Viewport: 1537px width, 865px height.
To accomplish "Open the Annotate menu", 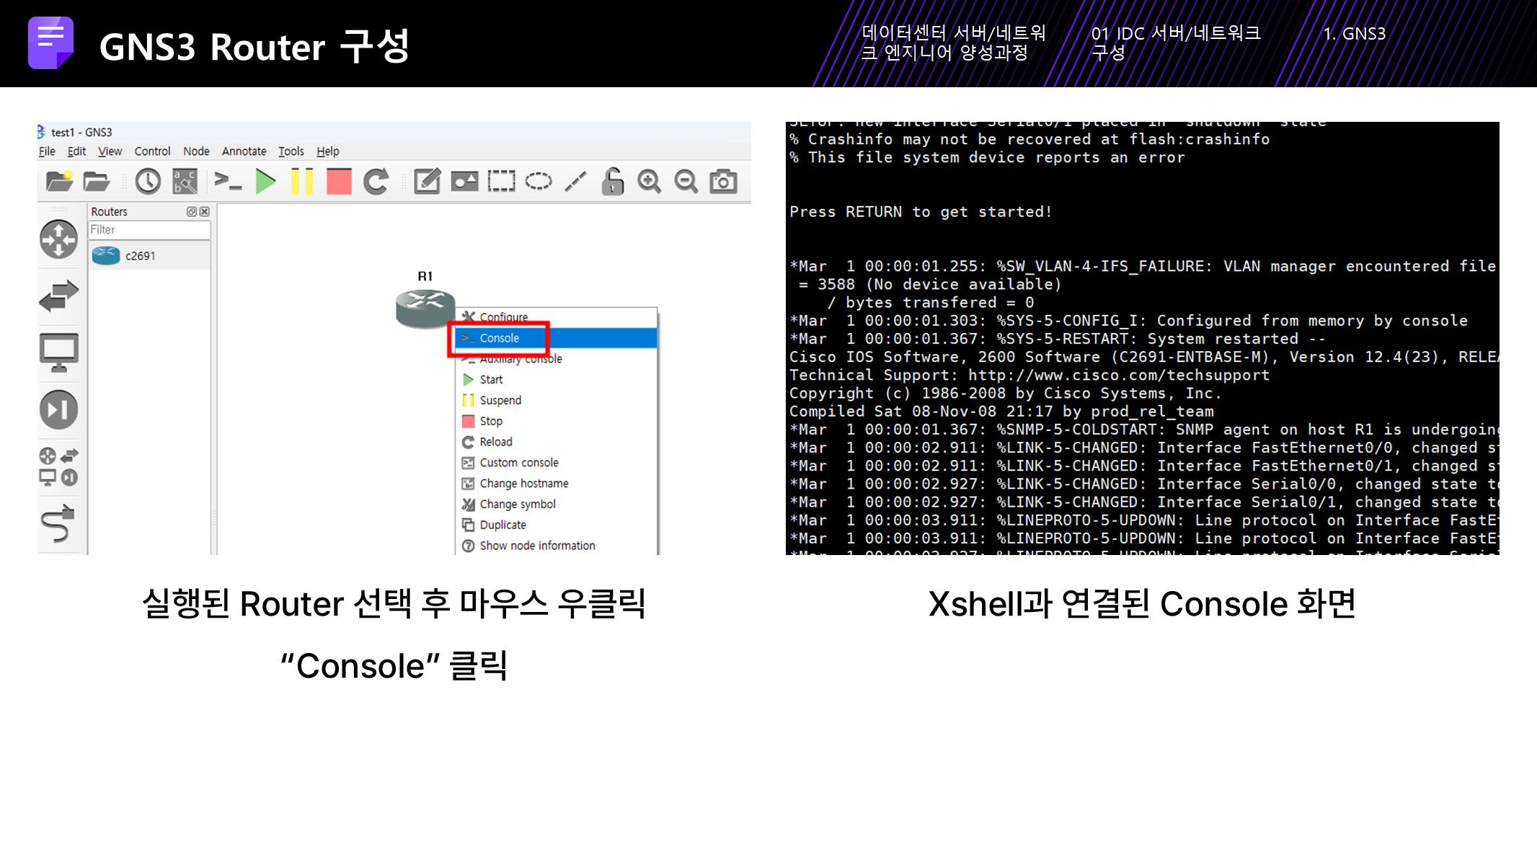I will coord(244,151).
